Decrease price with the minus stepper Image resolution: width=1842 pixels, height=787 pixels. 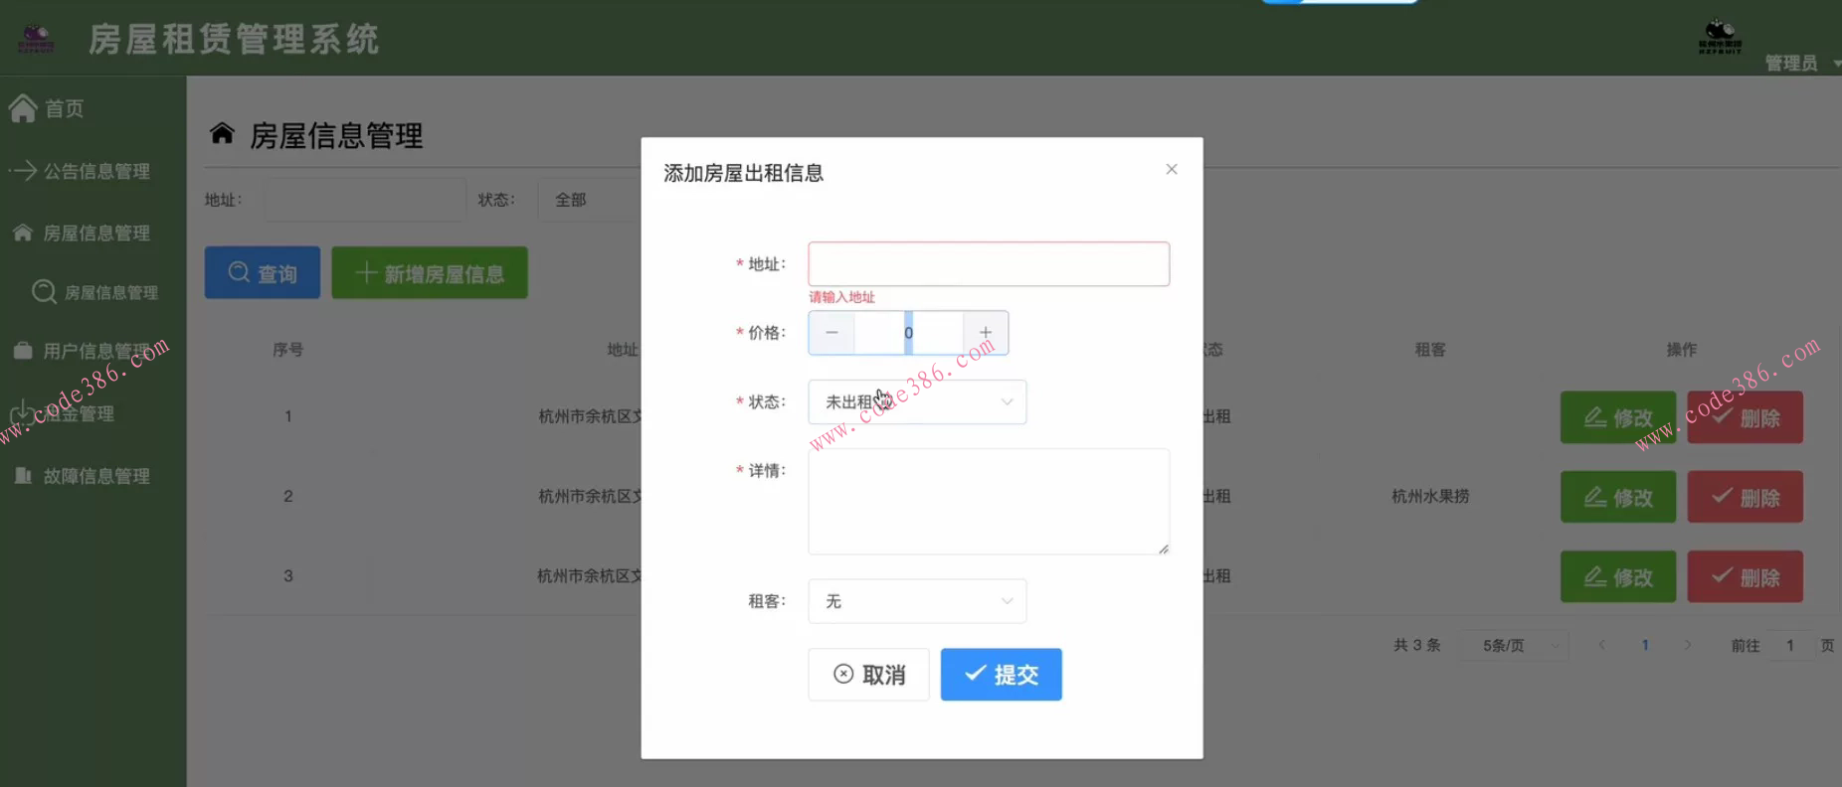click(831, 333)
